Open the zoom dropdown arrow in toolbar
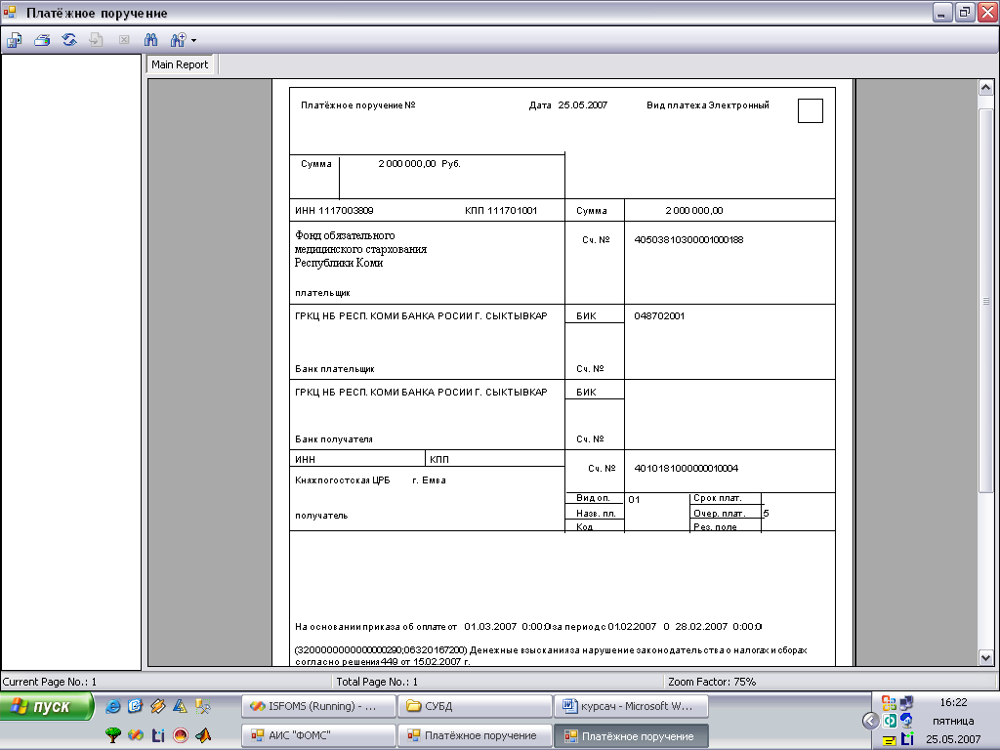Screen dimensions: 1000x750 point(194,41)
